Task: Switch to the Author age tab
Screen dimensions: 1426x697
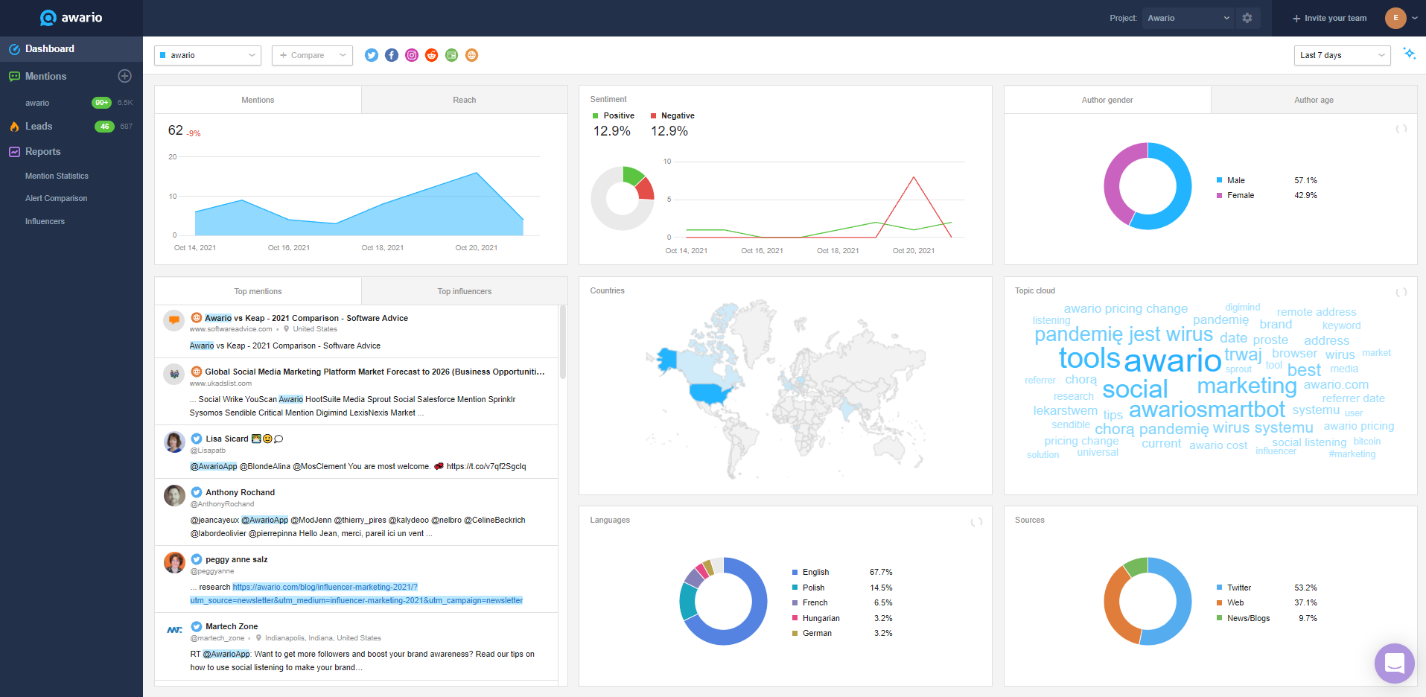Action: click(x=1314, y=100)
